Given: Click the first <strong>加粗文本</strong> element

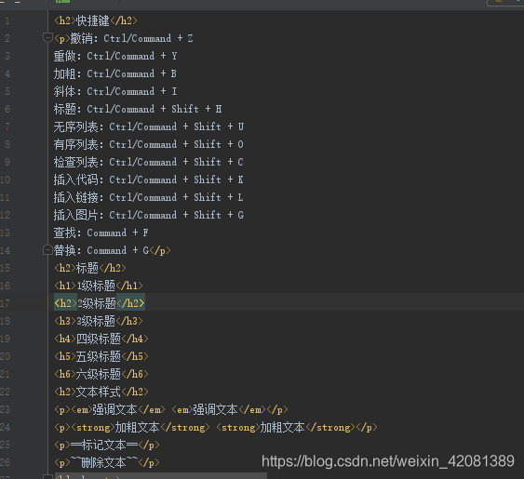Looking at the screenshot, I should [x=141, y=427].
